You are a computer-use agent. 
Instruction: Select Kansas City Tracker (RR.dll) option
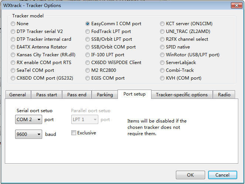[x=14, y=55]
